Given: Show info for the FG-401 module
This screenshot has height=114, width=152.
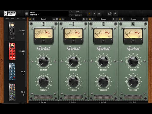Looking at the screenshot, I should point(23,54).
